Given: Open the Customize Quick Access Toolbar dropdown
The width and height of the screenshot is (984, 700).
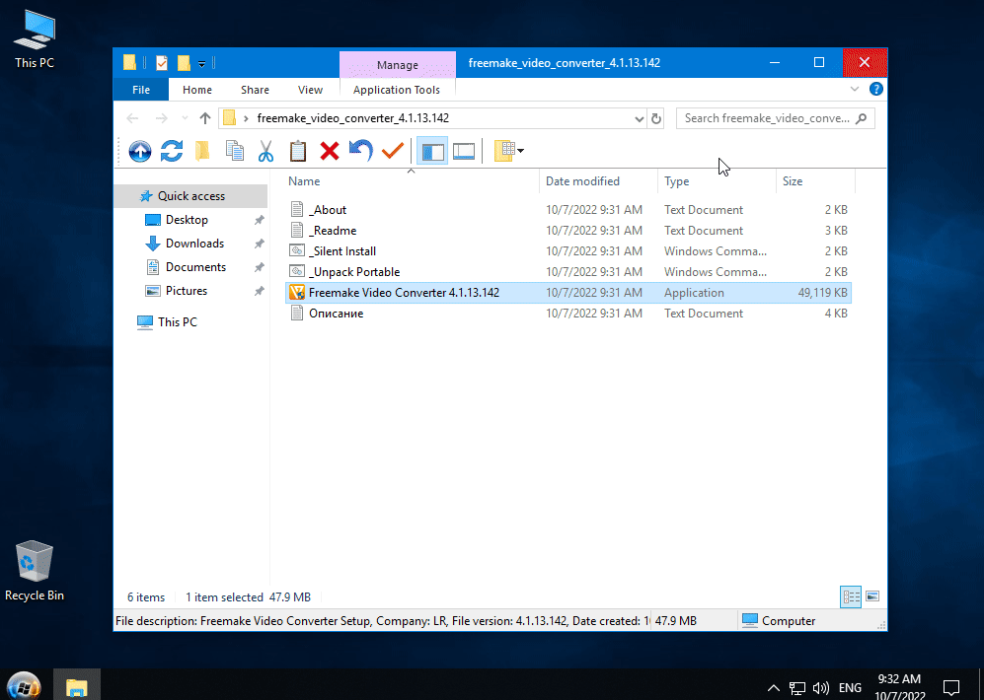Looking at the screenshot, I should point(201,63).
